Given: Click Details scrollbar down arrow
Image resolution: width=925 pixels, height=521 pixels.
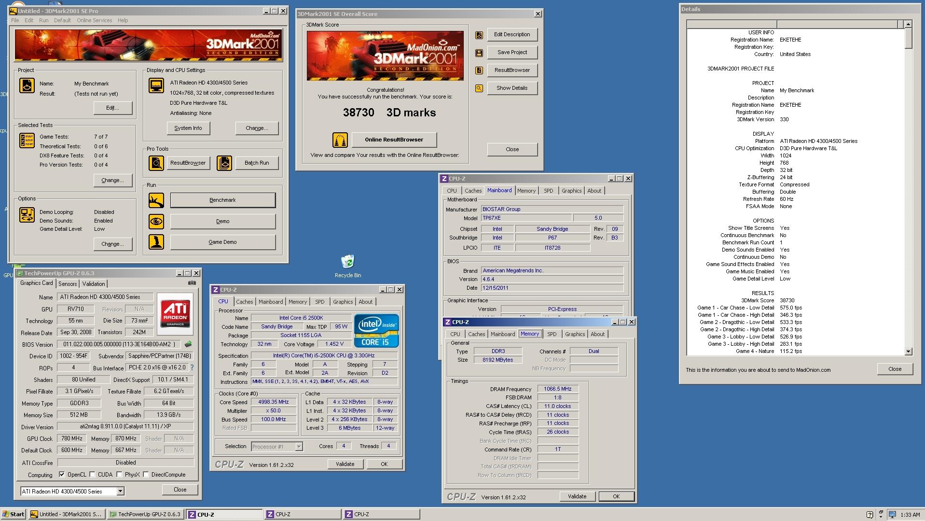Looking at the screenshot, I should point(908,352).
